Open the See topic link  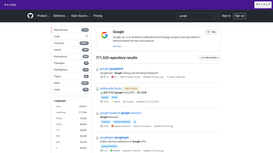[117, 46]
